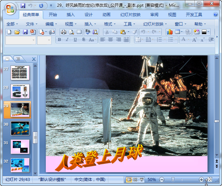Zoom in with plus button
The height and width of the screenshot is (186, 222).
[201, 180]
